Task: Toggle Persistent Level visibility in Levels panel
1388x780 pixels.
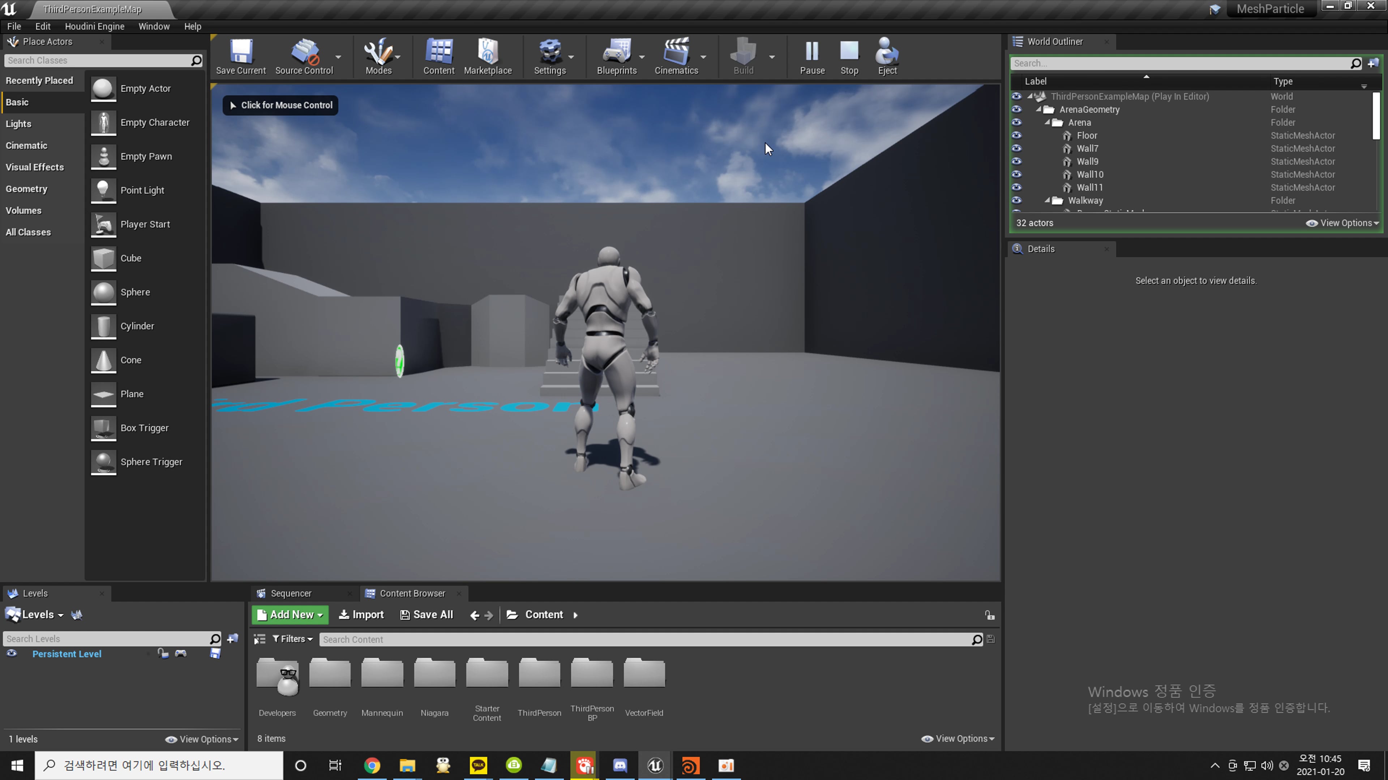Action: 11,653
